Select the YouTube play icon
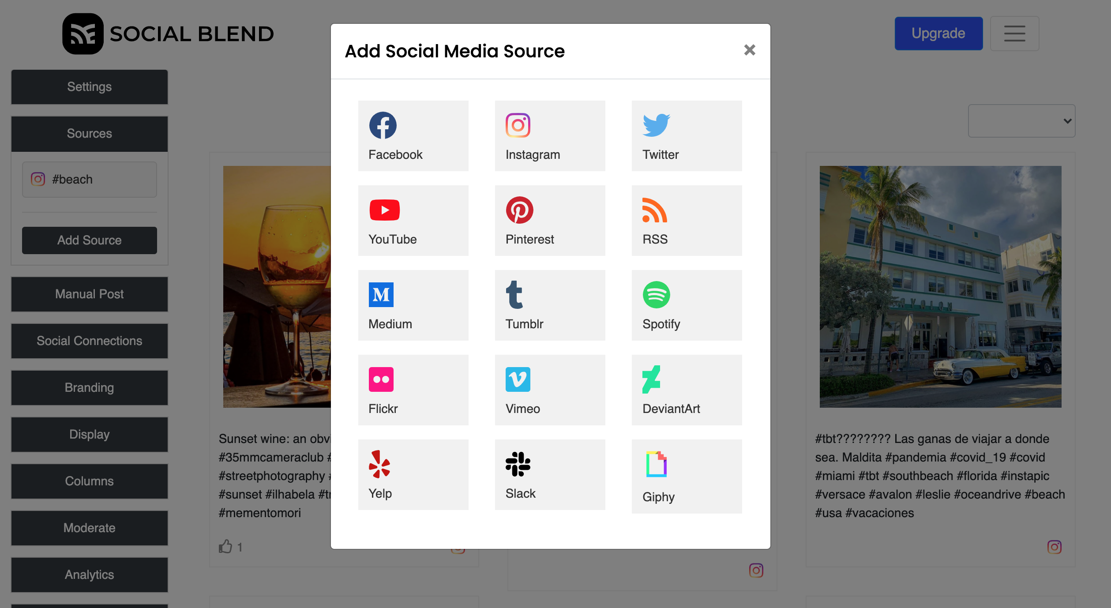The width and height of the screenshot is (1111, 608). (384, 210)
